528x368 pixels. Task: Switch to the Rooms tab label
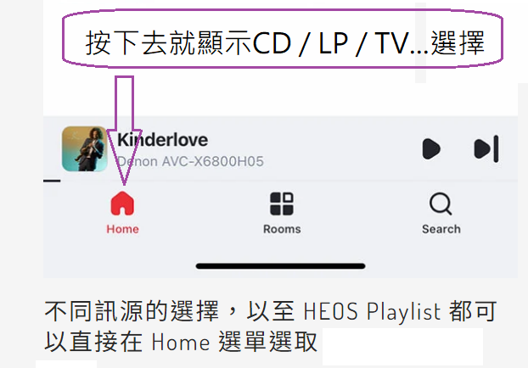(x=282, y=229)
